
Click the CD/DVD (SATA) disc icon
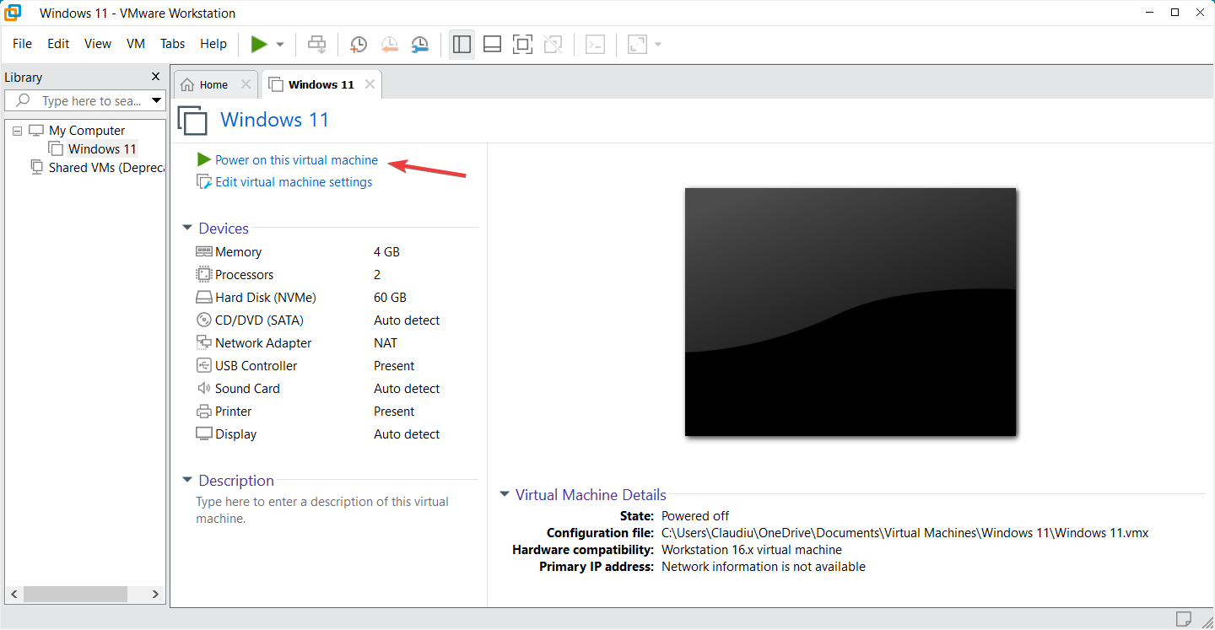click(x=203, y=320)
